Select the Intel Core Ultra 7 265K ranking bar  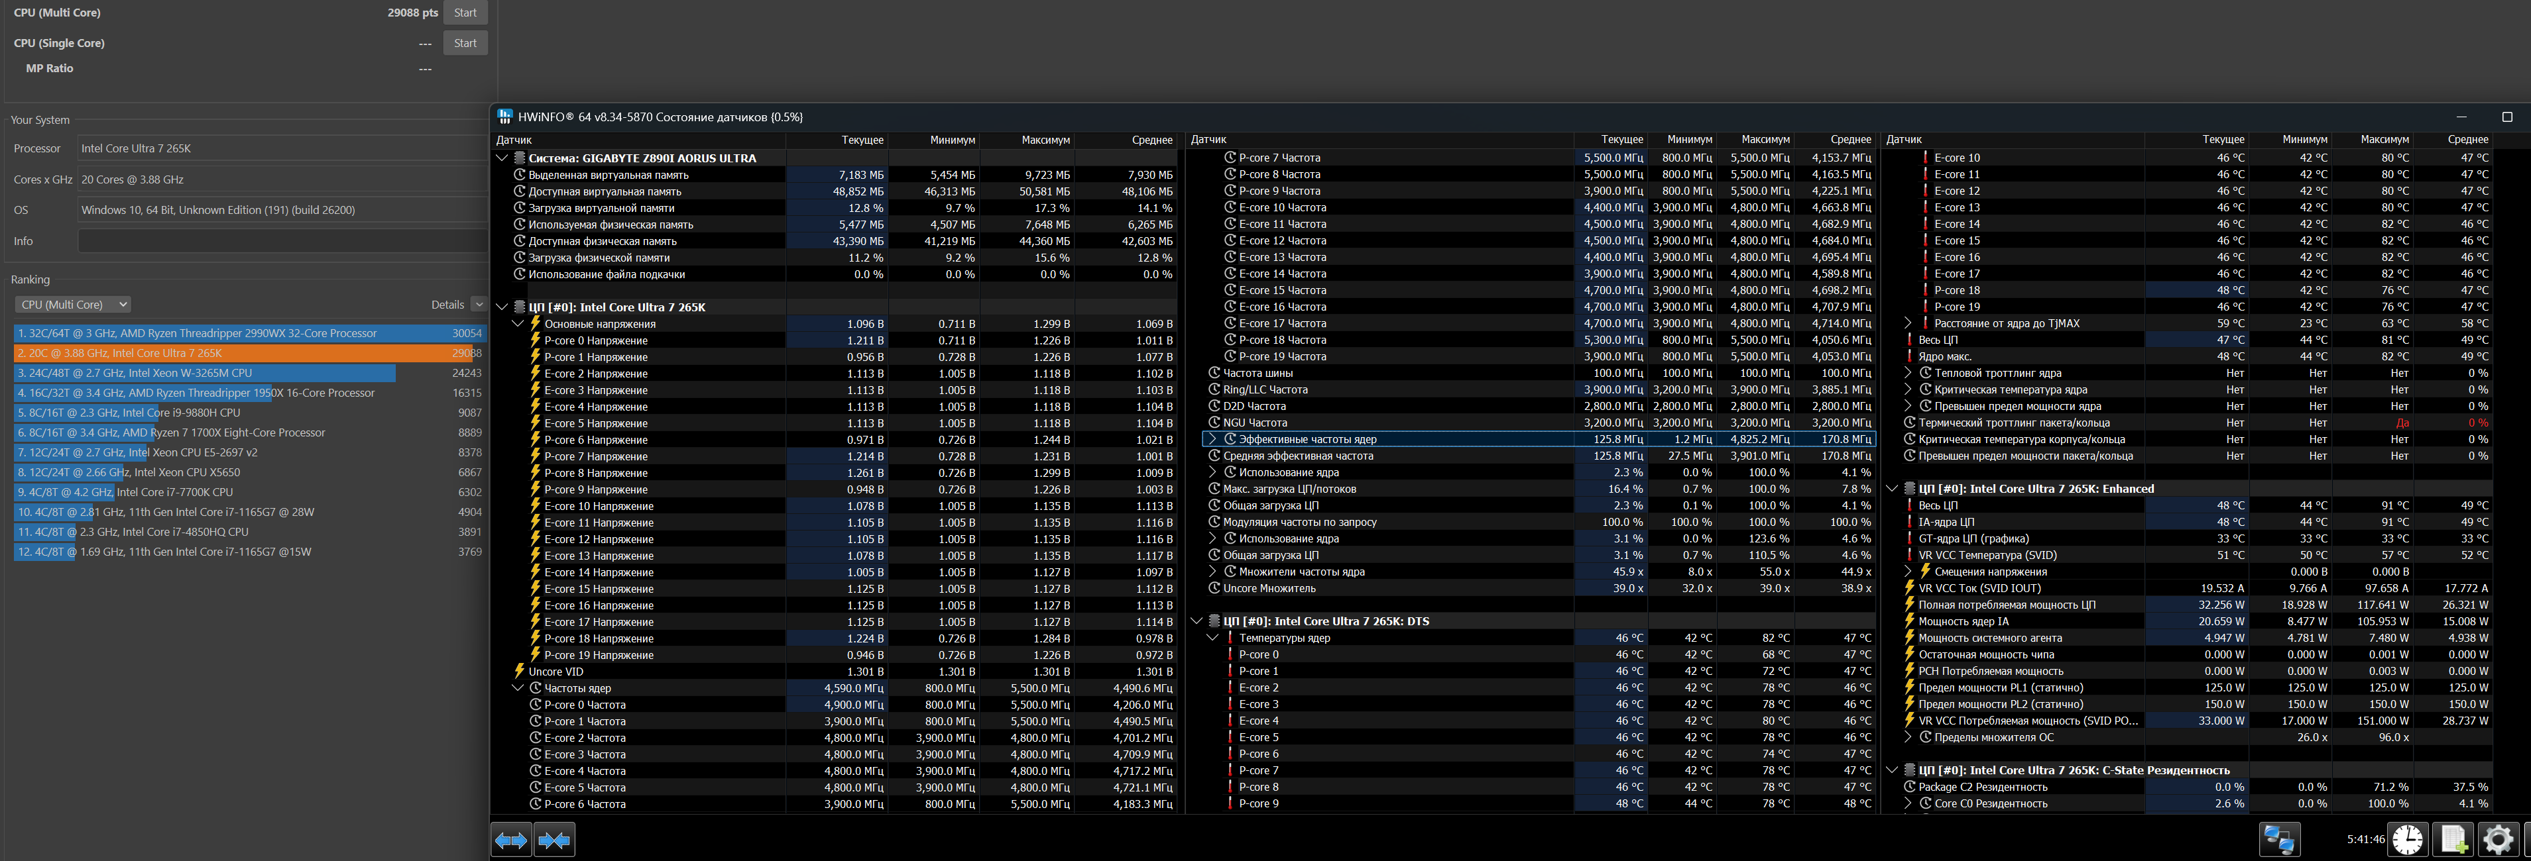click(236, 354)
